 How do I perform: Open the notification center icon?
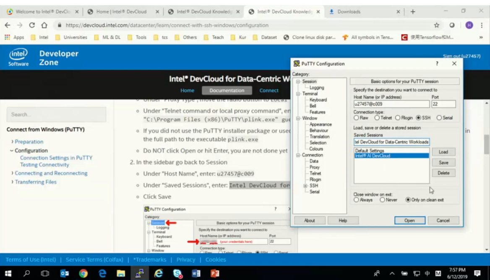[x=477, y=273]
